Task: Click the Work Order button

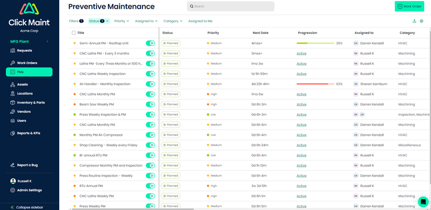Action: click(409, 6)
